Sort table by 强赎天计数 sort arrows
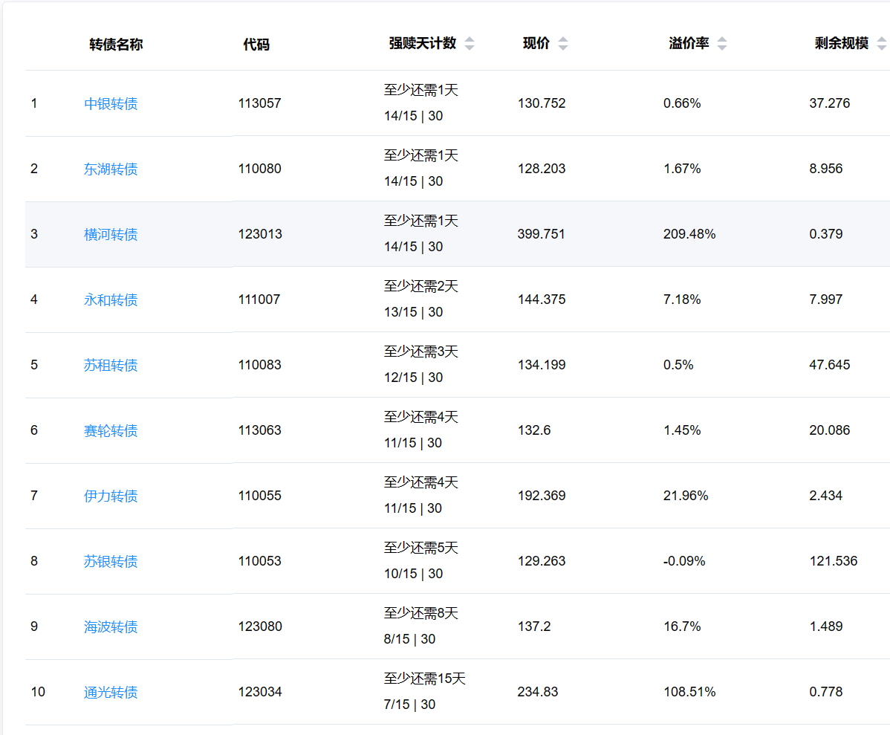 click(x=469, y=44)
